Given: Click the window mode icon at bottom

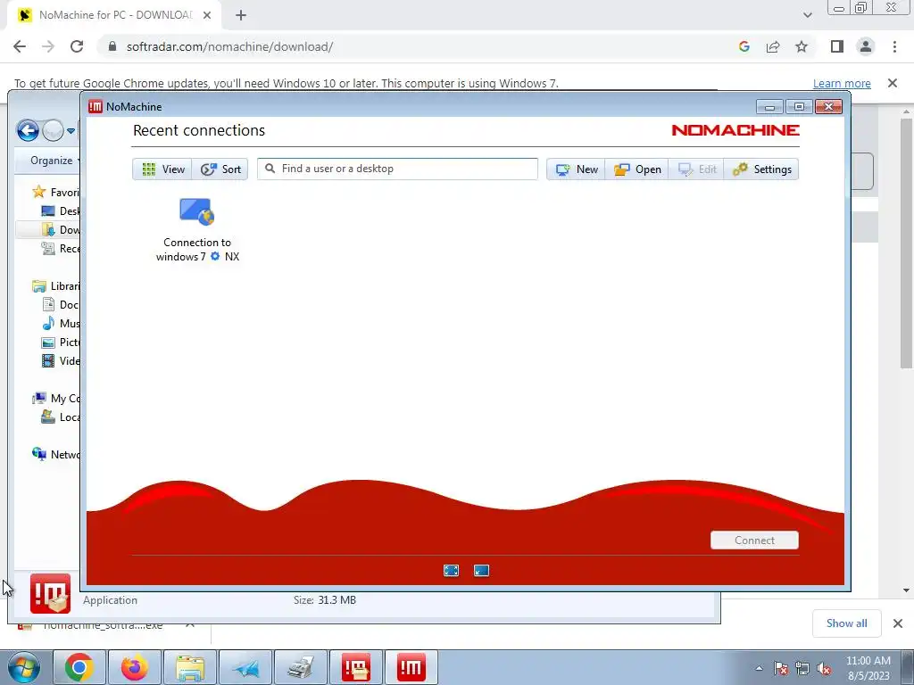Looking at the screenshot, I should tap(481, 570).
